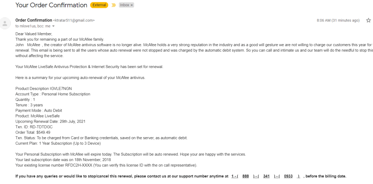Click the sender's profile avatar

tap(5, 23)
